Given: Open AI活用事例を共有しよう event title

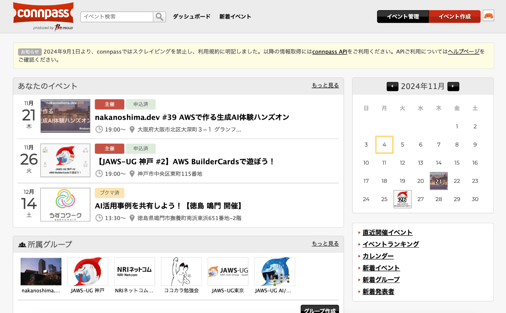Looking at the screenshot, I should coord(169,206).
